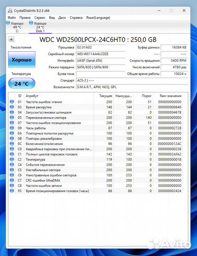
Task: Click raw value 0000000012AC
Action: [170, 144]
